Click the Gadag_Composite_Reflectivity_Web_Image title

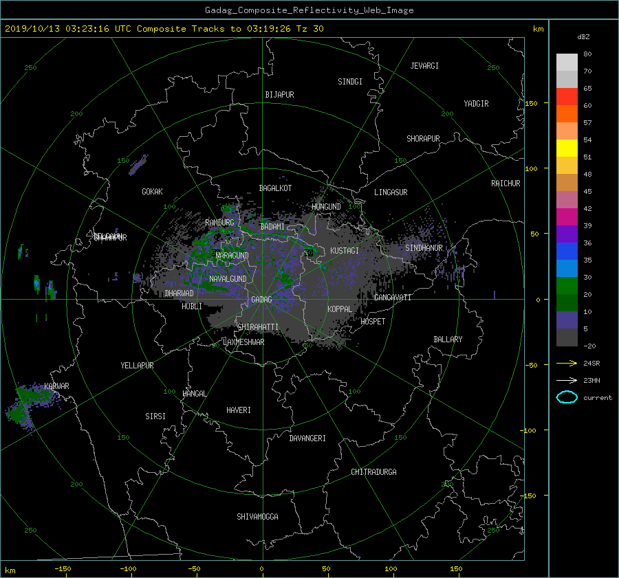tap(309, 10)
